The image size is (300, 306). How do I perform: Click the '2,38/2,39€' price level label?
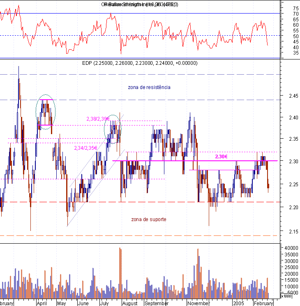pyautogui.click(x=98, y=119)
